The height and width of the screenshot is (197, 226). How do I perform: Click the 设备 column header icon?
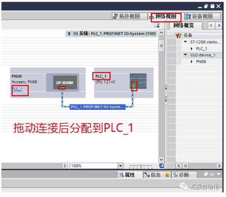(179, 35)
